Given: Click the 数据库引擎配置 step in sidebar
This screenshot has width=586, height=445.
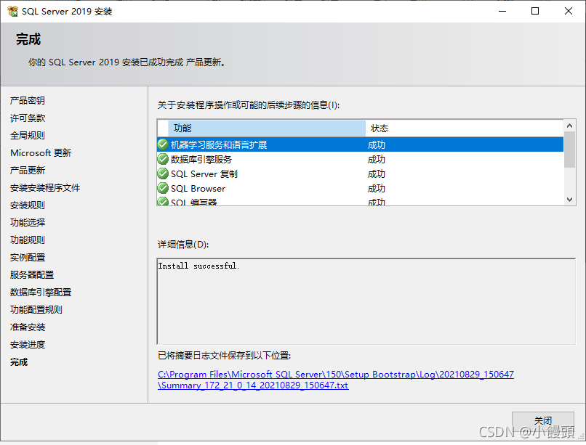Looking at the screenshot, I should click(x=41, y=293).
